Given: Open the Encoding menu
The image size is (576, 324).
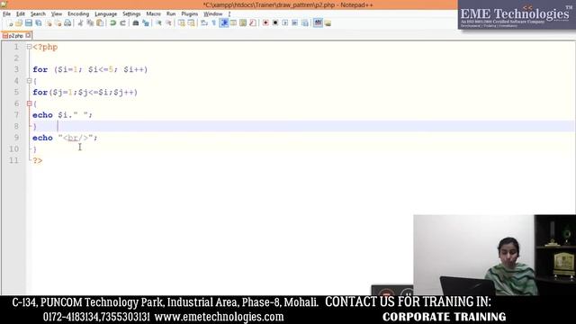Looking at the screenshot, I should 78,14.
